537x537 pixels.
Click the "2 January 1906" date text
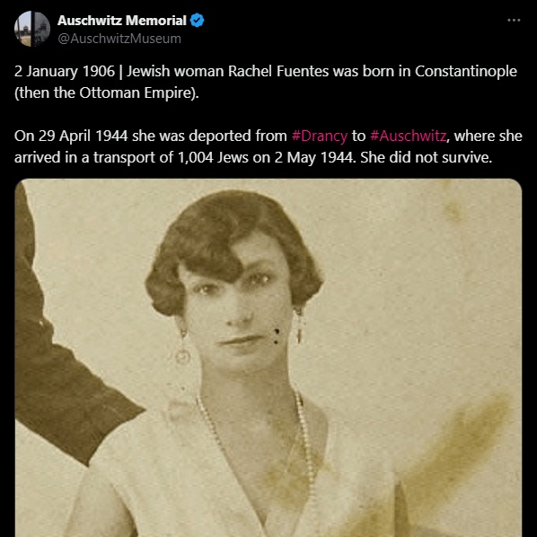[65, 72]
